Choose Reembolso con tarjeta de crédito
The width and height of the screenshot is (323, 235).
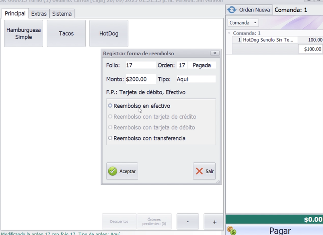coord(111,117)
